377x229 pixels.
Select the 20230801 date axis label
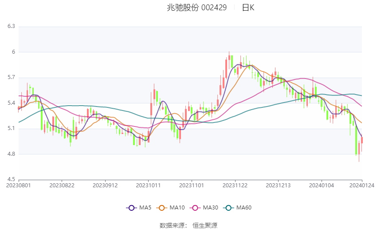19,186
